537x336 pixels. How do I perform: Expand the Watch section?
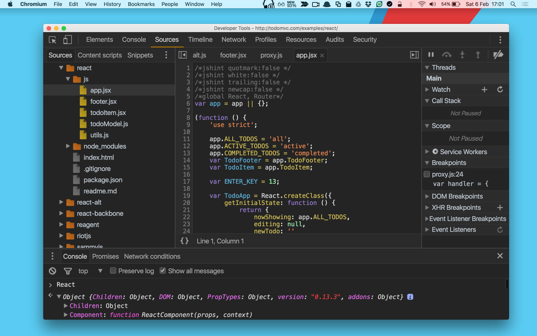(x=427, y=90)
